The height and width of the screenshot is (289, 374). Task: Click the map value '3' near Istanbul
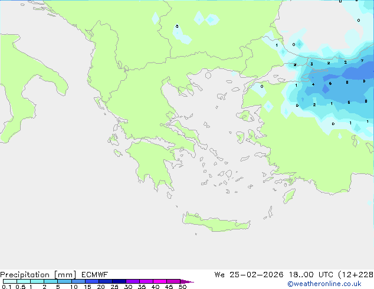click(311, 64)
